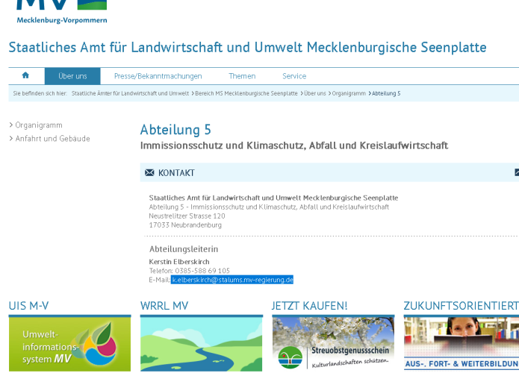Screen dimensions: 519x373
Task: Click the phone number 0385-588 69 105
Action: (x=202, y=271)
